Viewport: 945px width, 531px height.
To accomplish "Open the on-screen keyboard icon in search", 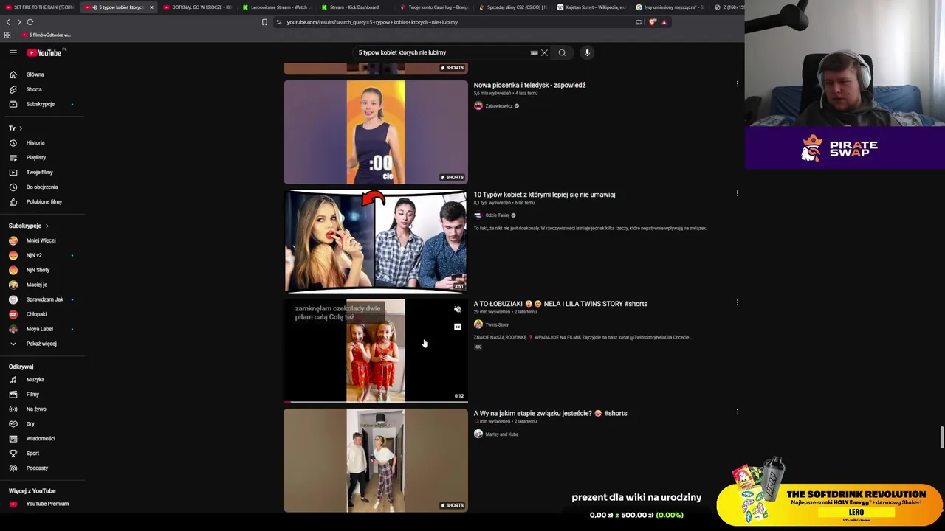I will (534, 52).
